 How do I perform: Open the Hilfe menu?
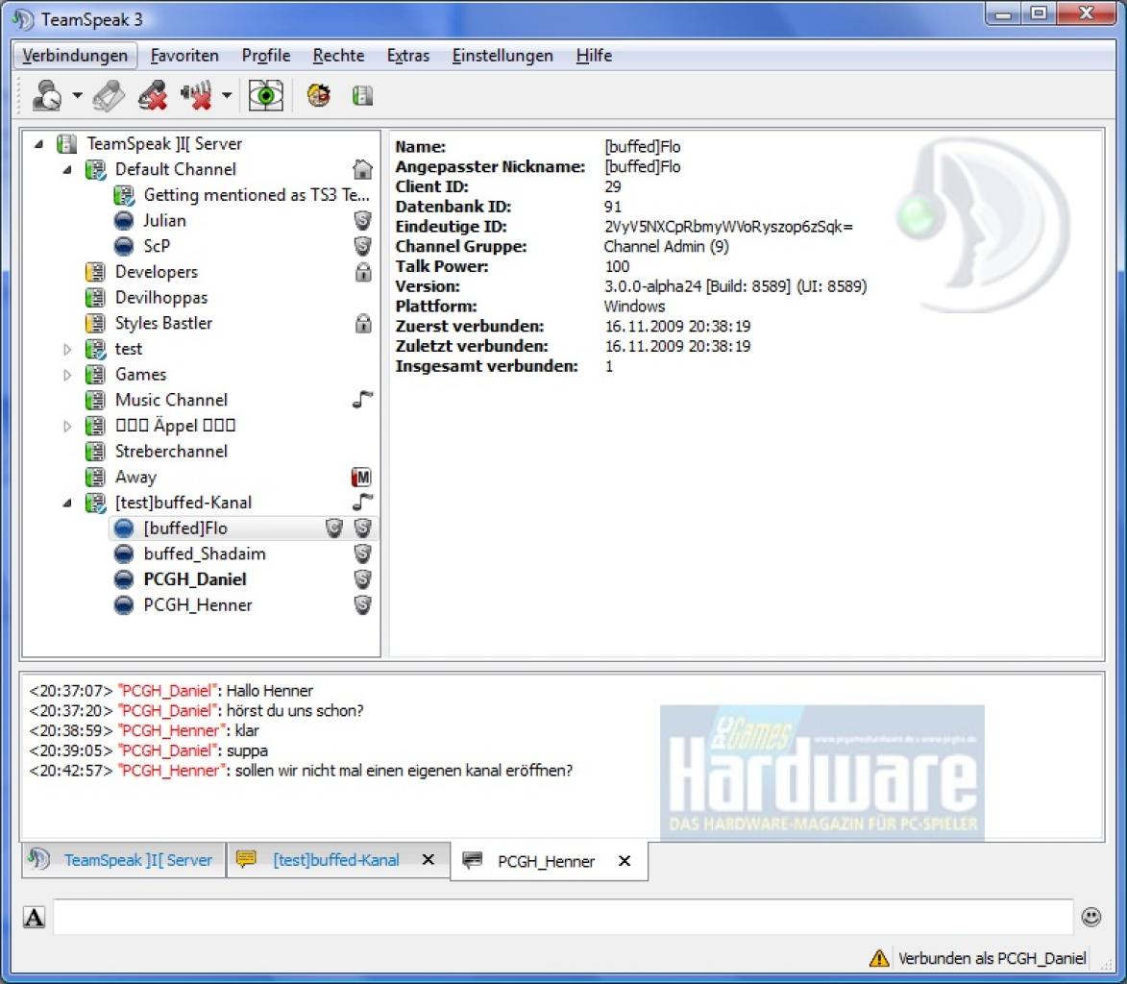(594, 56)
